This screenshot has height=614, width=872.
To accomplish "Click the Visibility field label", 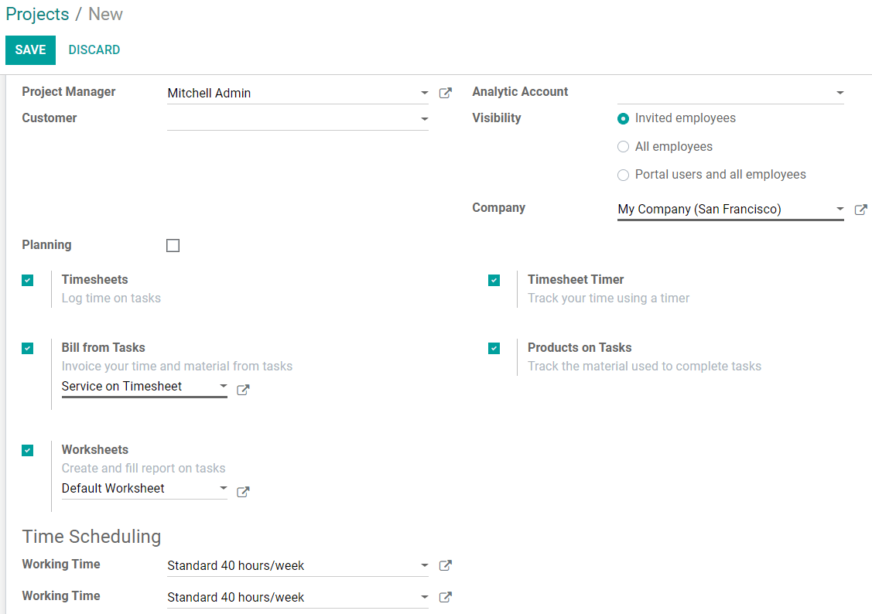I will click(497, 118).
